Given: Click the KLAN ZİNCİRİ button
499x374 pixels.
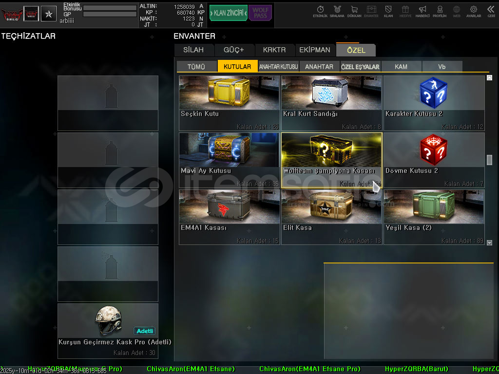Looking at the screenshot, I should (x=229, y=13).
